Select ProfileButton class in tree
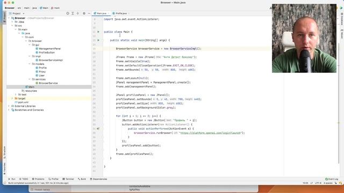 click(45, 53)
